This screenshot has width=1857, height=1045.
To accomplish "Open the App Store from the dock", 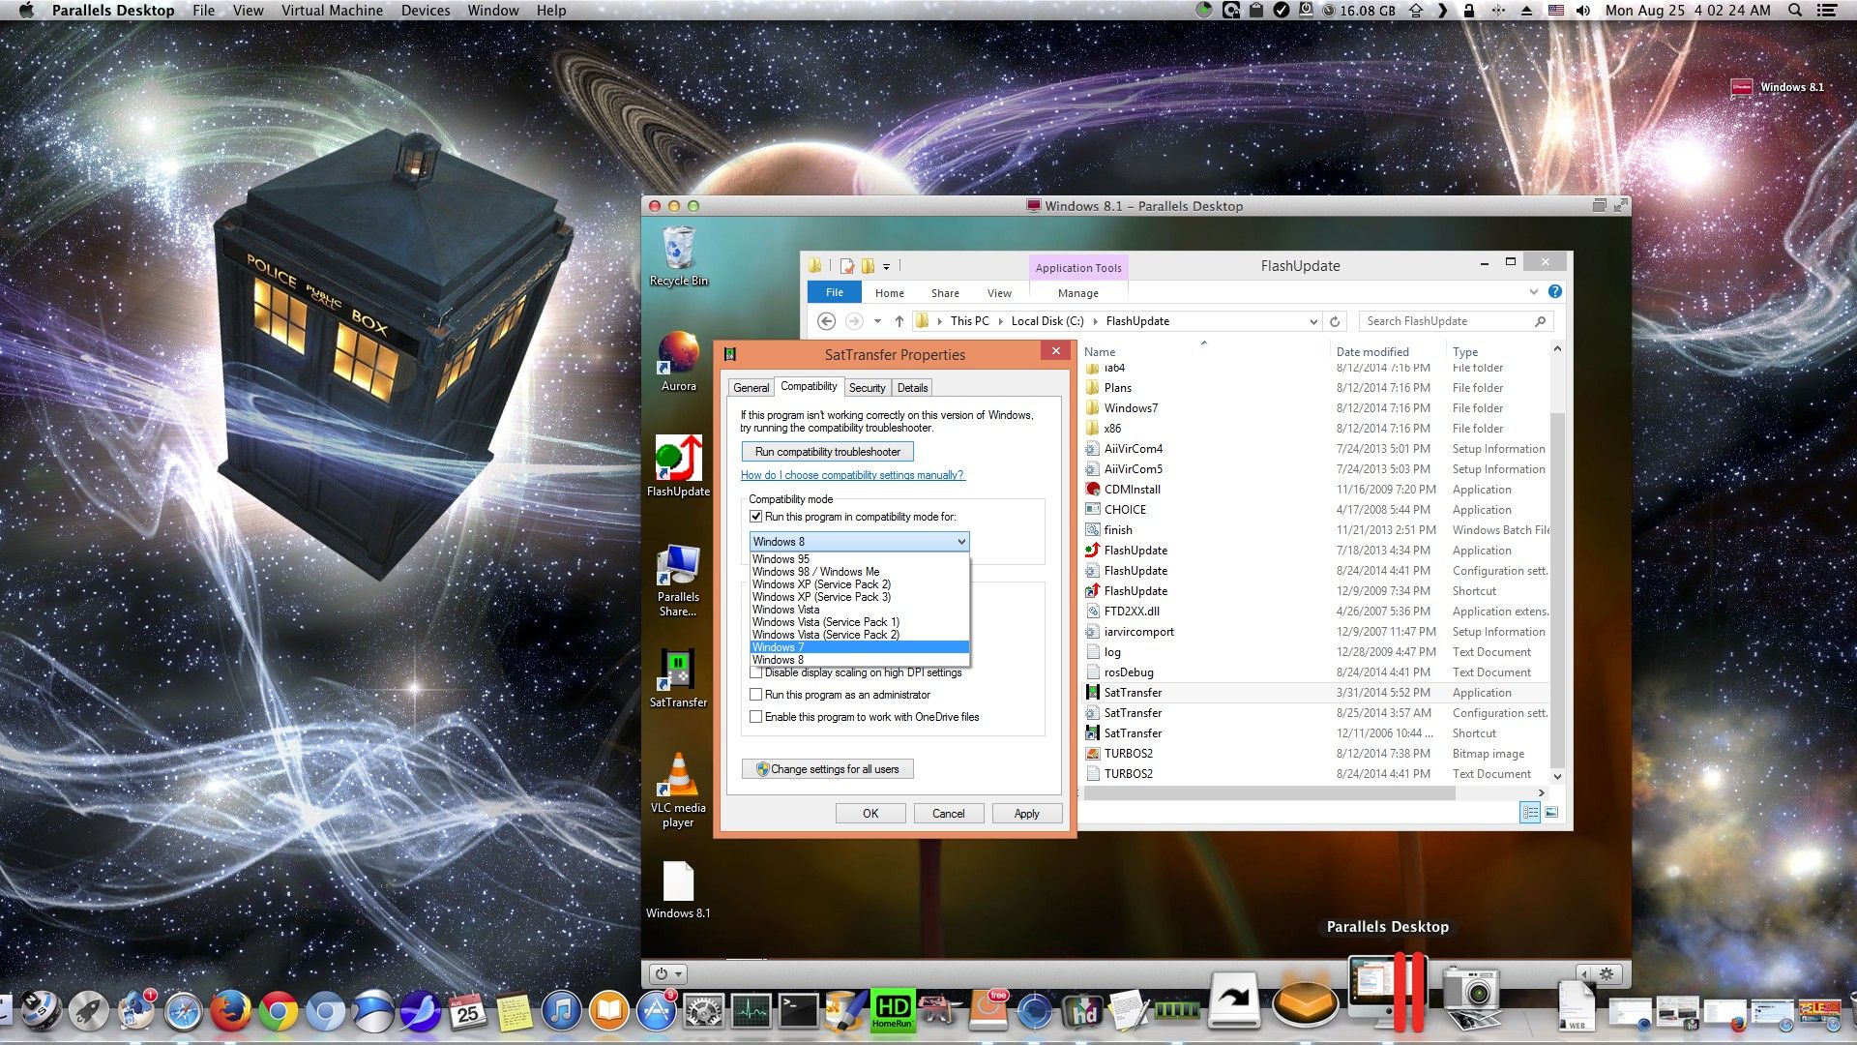I will [656, 1012].
